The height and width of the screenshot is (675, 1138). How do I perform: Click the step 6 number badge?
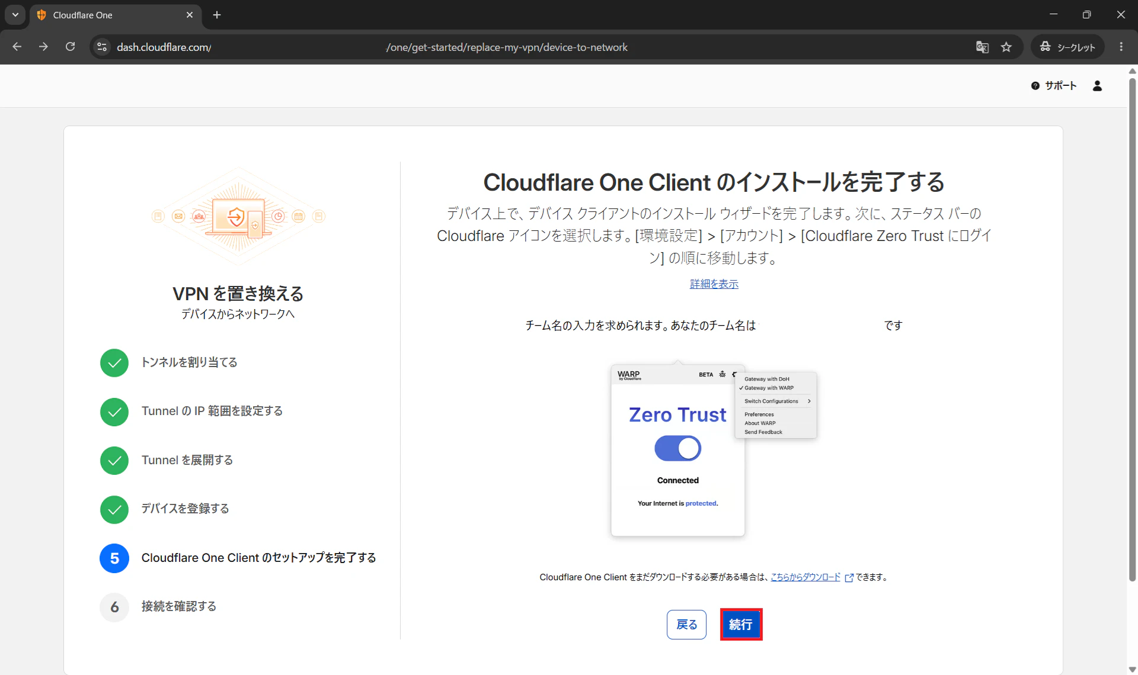click(x=114, y=607)
